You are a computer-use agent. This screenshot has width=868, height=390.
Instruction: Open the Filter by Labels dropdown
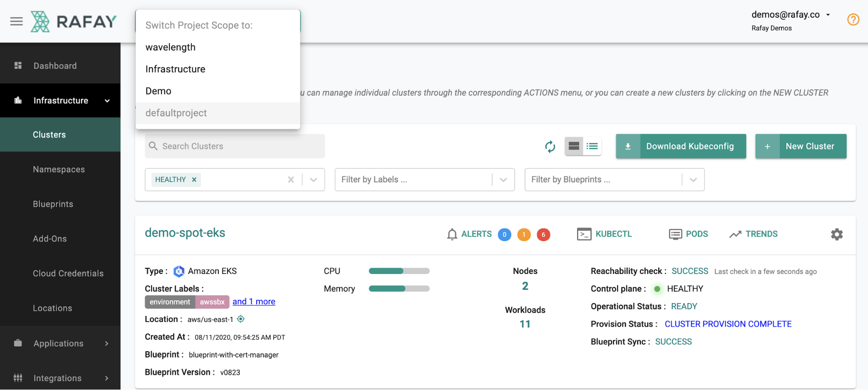point(503,179)
